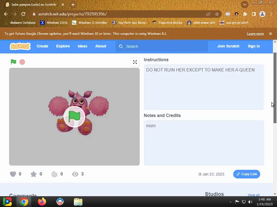Click the Instructions text box

[x=204, y=87]
